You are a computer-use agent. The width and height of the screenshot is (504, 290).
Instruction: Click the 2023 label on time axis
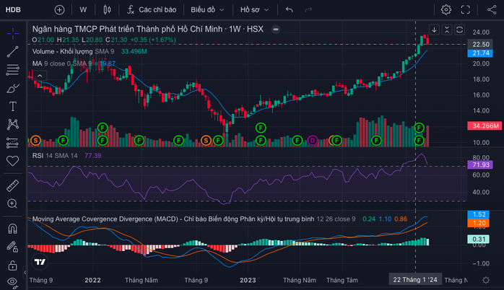248,280
